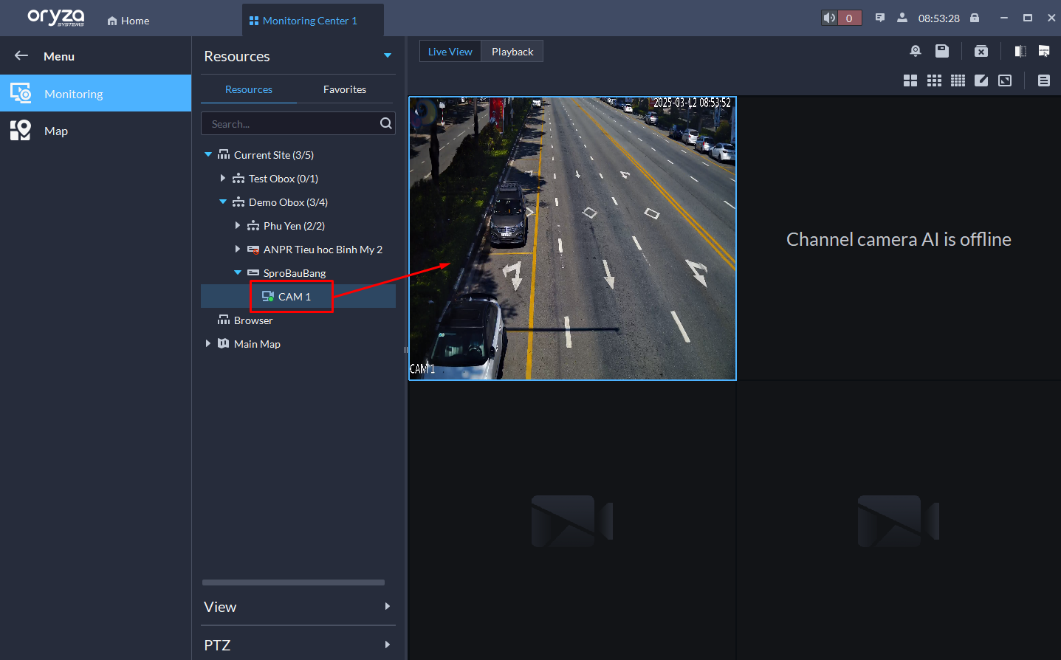Screen dimensions: 1061x660
Task: Switch to the 2x2 grid layout
Action: (910, 80)
